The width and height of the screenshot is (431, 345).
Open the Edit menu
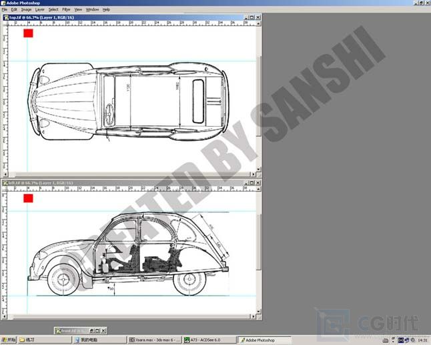click(14, 9)
